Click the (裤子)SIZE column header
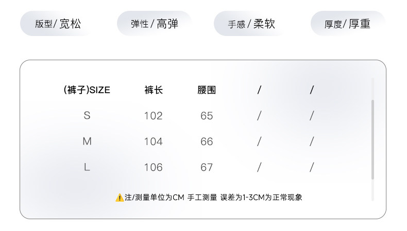The width and height of the screenshot is (407, 231). point(87,90)
